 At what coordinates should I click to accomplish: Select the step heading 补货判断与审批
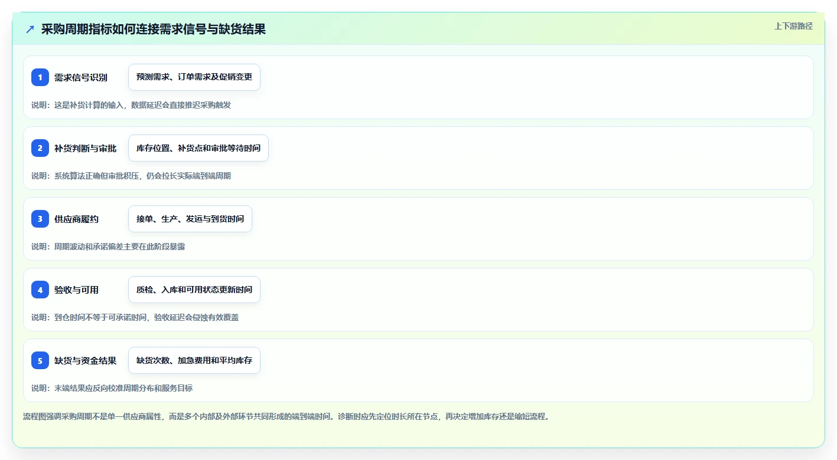(85, 148)
